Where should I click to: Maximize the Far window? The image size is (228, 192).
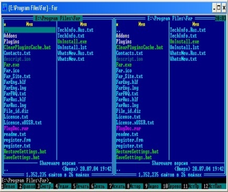pyautogui.click(x=219, y=8)
